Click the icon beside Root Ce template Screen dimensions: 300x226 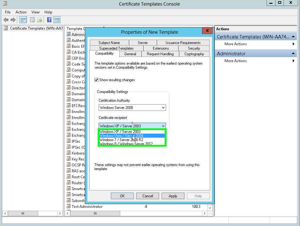pyautogui.click(x=69, y=176)
